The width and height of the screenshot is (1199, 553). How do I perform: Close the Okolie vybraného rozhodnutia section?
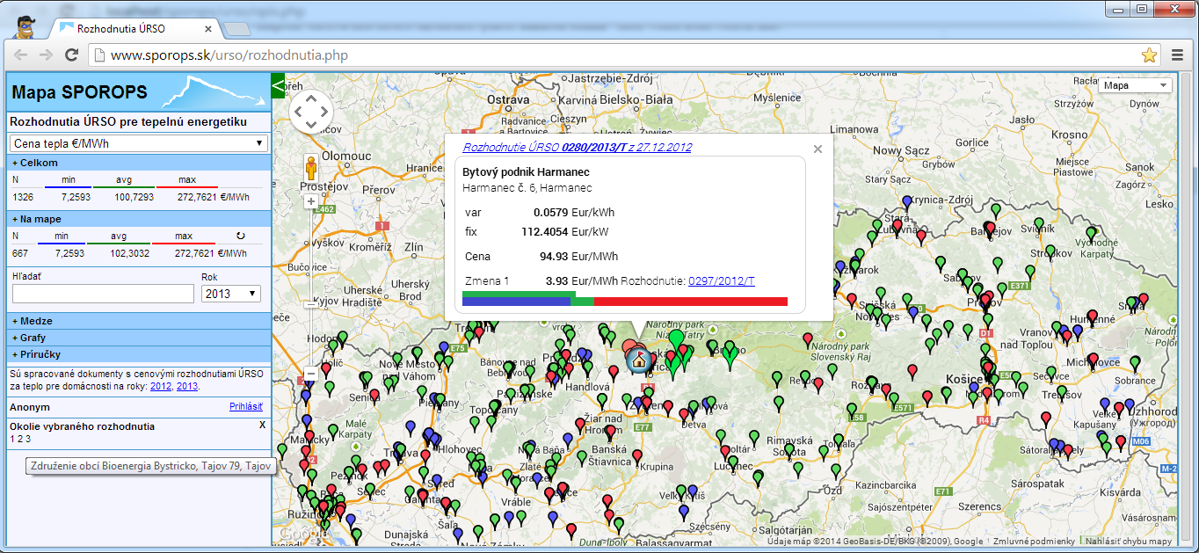coord(262,425)
